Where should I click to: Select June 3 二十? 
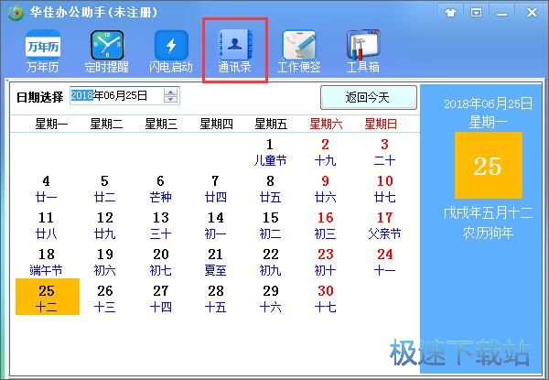tap(384, 152)
